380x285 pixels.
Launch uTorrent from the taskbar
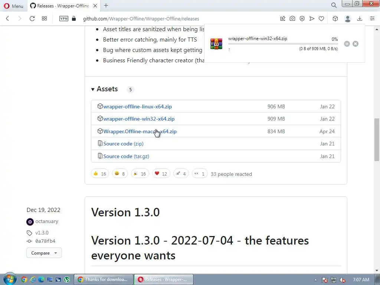click(67, 280)
